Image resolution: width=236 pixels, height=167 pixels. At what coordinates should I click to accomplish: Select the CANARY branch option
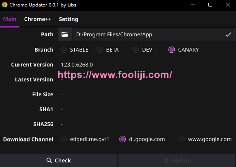coord(172,50)
